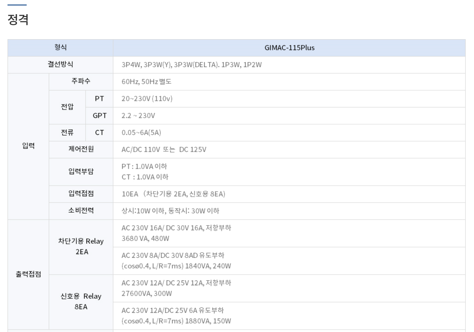
Task: Click the 'CT' sub-label cell
Action: click(100, 132)
